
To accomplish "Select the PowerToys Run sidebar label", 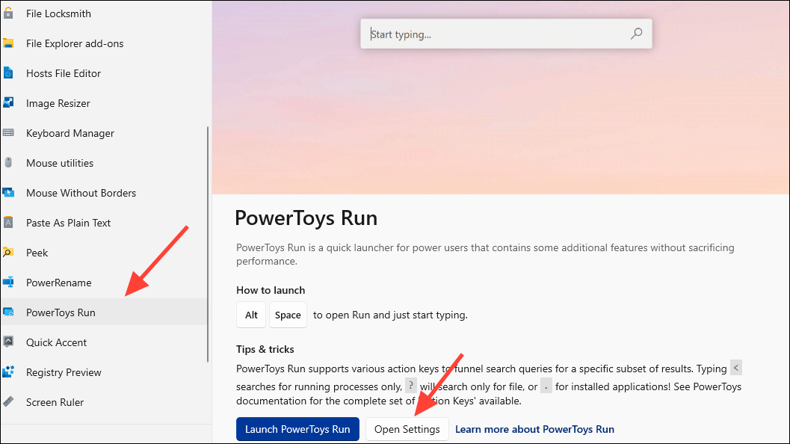I will tap(61, 312).
